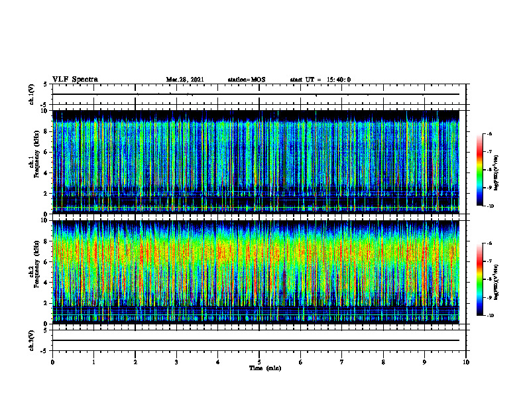Click time axis tick label "0"
This screenshot has height=406, width=525.
pos(52,362)
